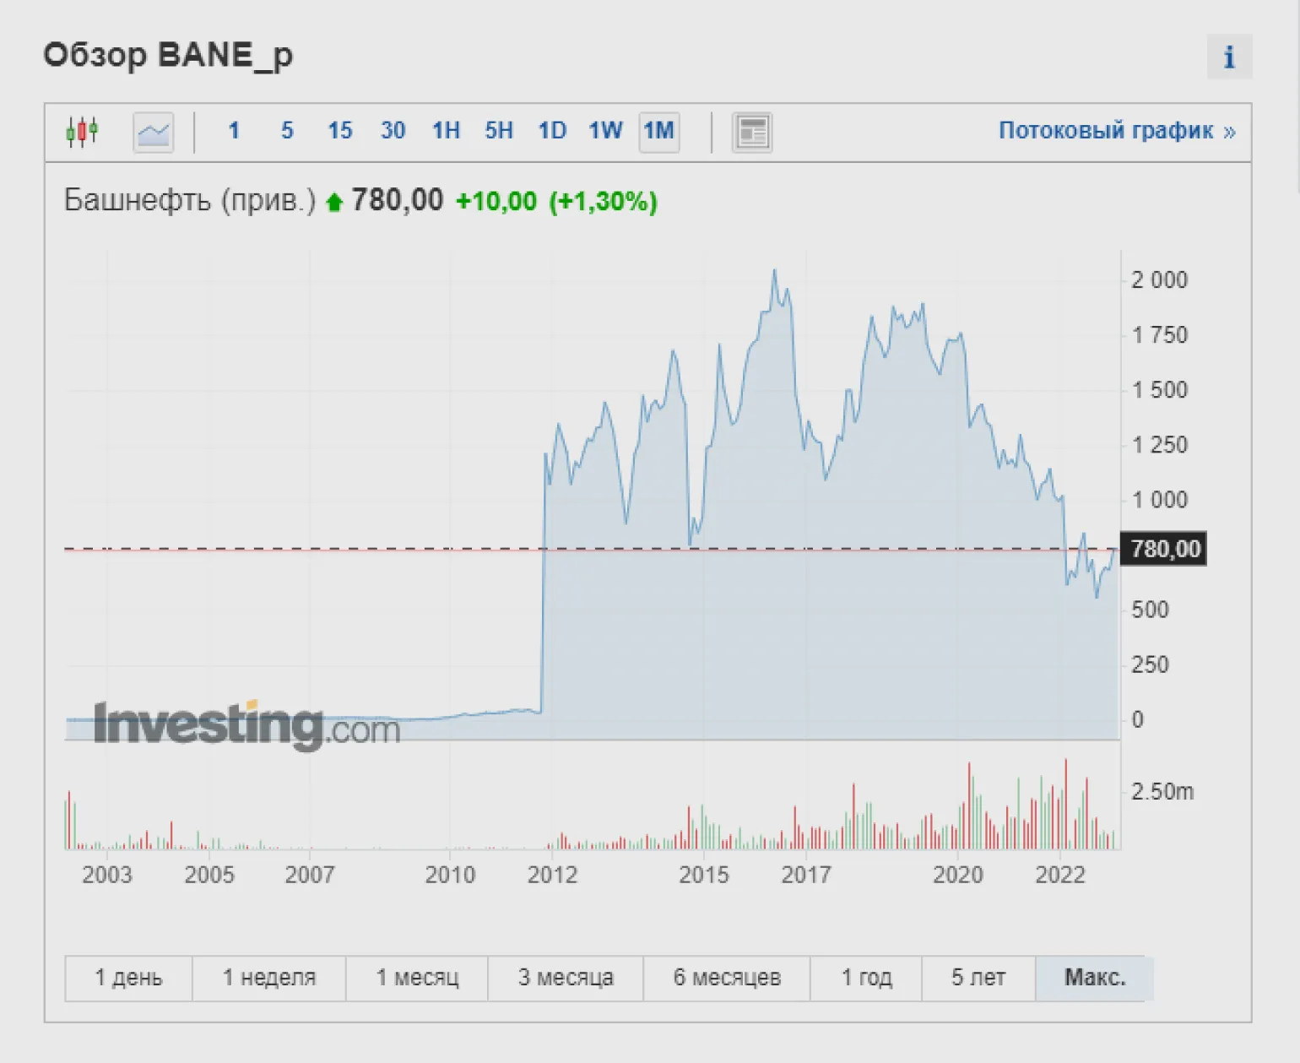
Task: Choose the 15-minute interval
Action: tap(339, 131)
